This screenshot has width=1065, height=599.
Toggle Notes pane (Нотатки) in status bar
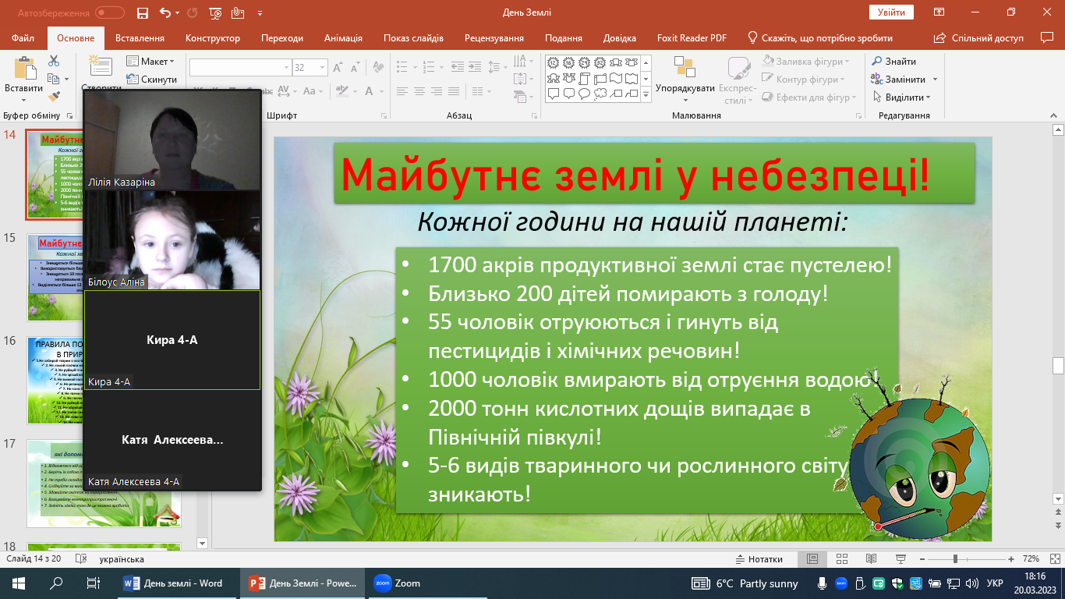pyautogui.click(x=759, y=559)
